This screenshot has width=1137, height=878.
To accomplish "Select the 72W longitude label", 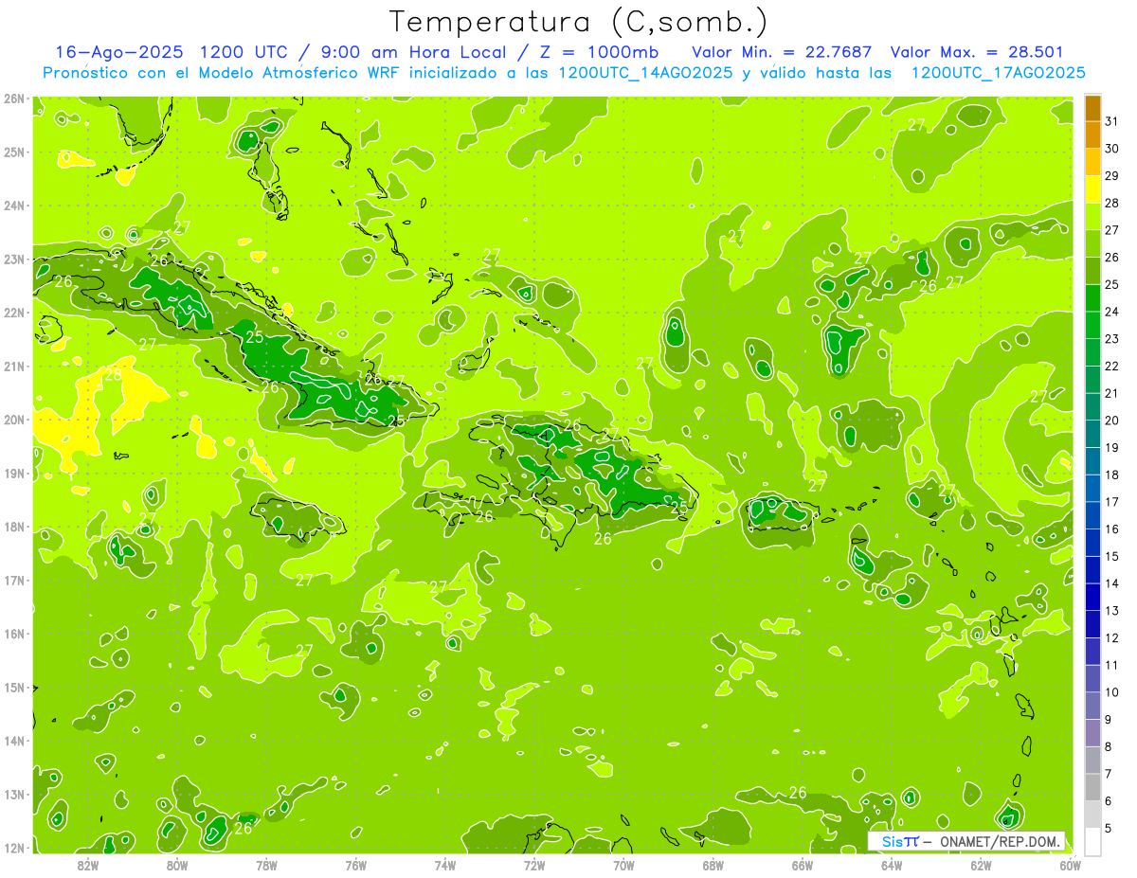I will (x=534, y=865).
